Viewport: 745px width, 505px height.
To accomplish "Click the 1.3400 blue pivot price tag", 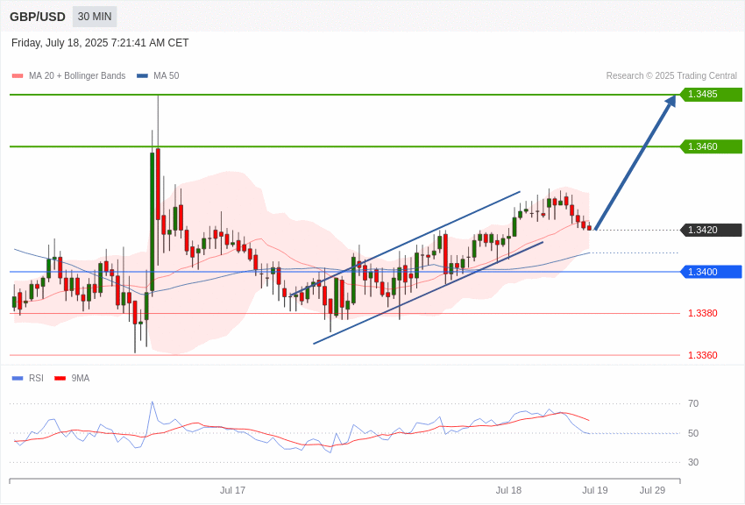I will coord(712,272).
